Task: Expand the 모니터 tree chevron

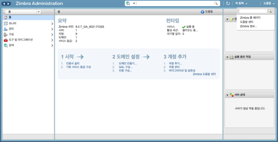Action: pos(52,23)
